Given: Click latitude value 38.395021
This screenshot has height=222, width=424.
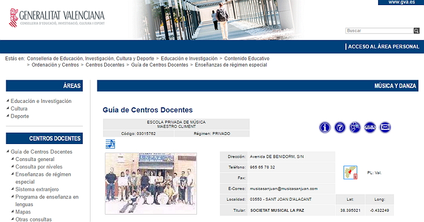Looking at the screenshot, I should [x=350, y=210].
